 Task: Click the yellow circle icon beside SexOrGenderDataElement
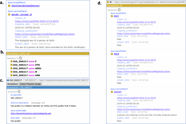pos(9,6)
